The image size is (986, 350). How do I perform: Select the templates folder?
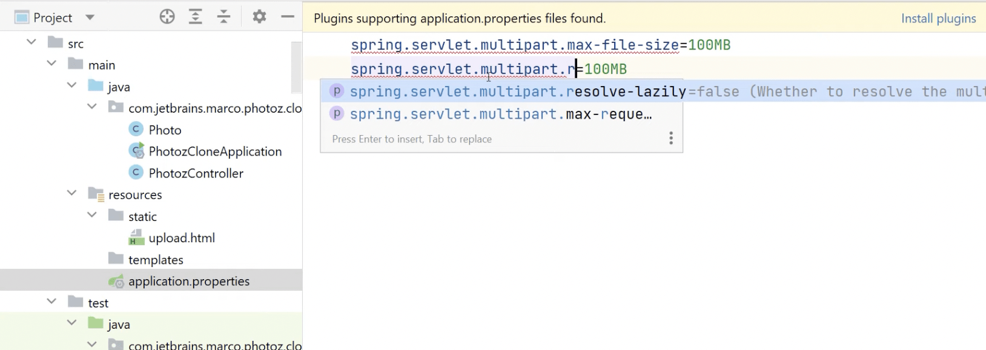tap(156, 260)
